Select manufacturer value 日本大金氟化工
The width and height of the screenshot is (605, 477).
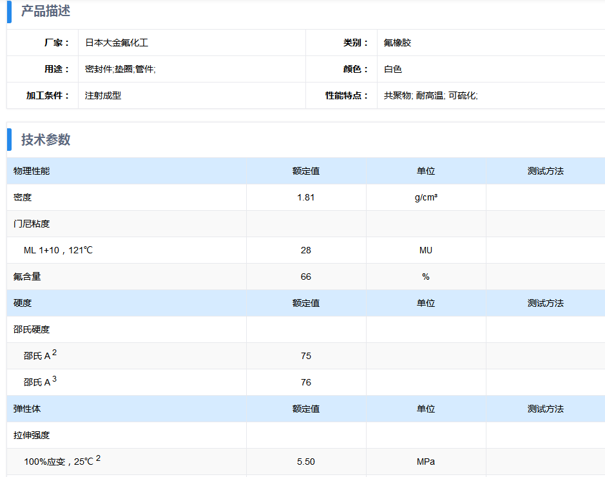click(117, 43)
